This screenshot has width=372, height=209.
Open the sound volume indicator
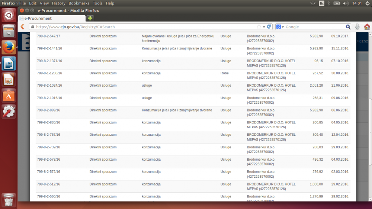point(346,3)
